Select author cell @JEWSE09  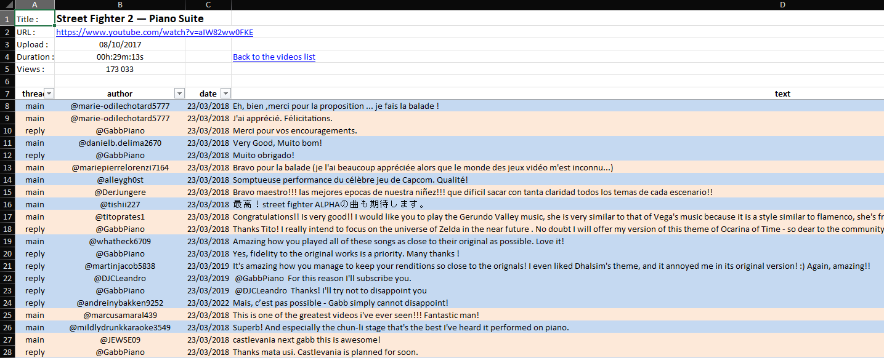tap(120, 340)
